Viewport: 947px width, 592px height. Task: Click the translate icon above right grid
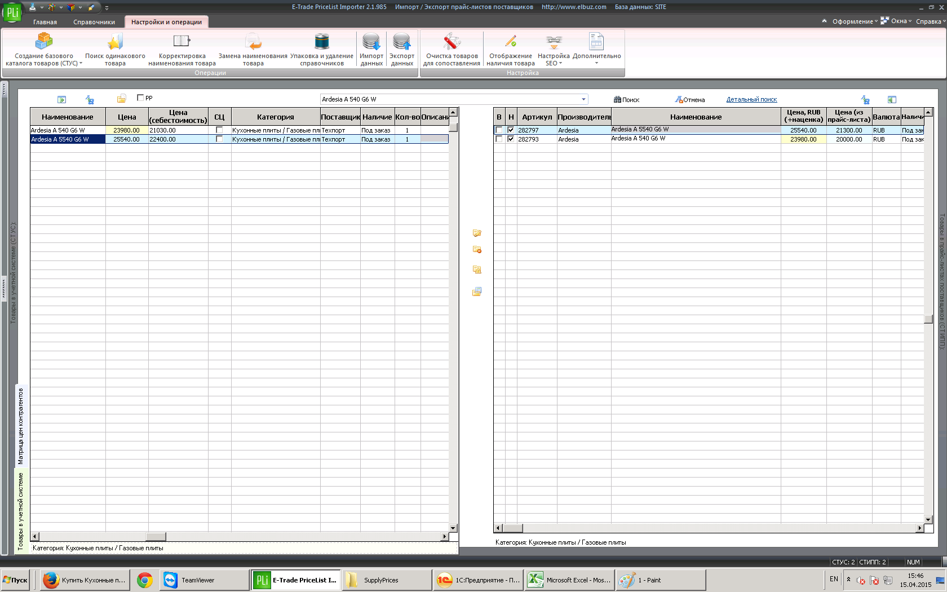click(x=865, y=100)
